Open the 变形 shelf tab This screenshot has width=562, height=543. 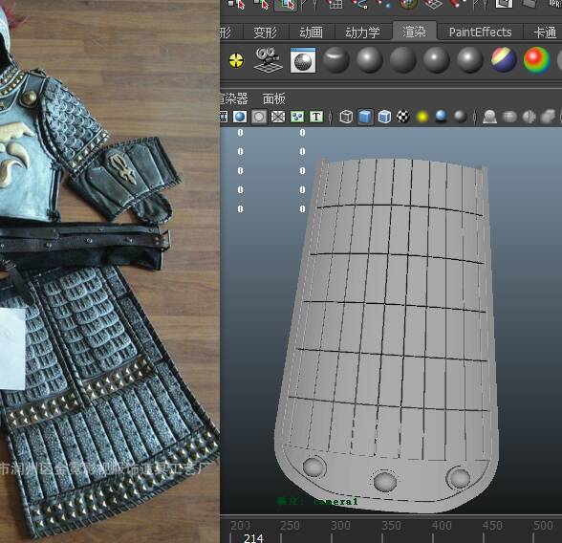coord(266,33)
